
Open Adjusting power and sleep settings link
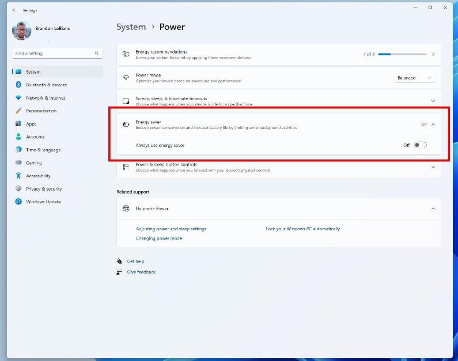[x=171, y=229]
